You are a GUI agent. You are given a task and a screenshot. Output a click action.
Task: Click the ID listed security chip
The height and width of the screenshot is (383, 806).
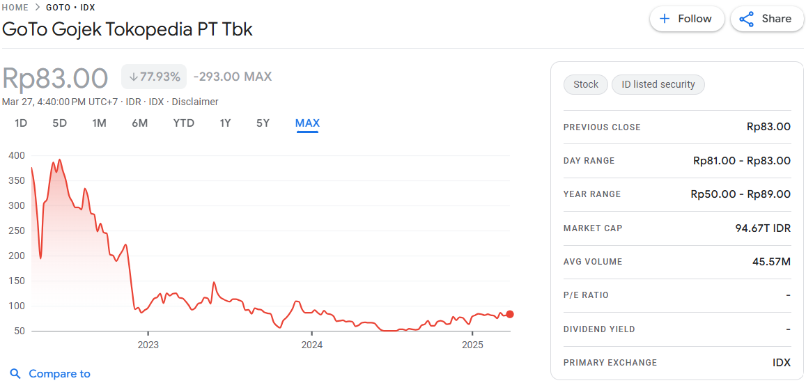658,84
